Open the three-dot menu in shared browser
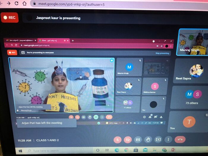Viewport: 208px width, 156px height. (x=171, y=46)
